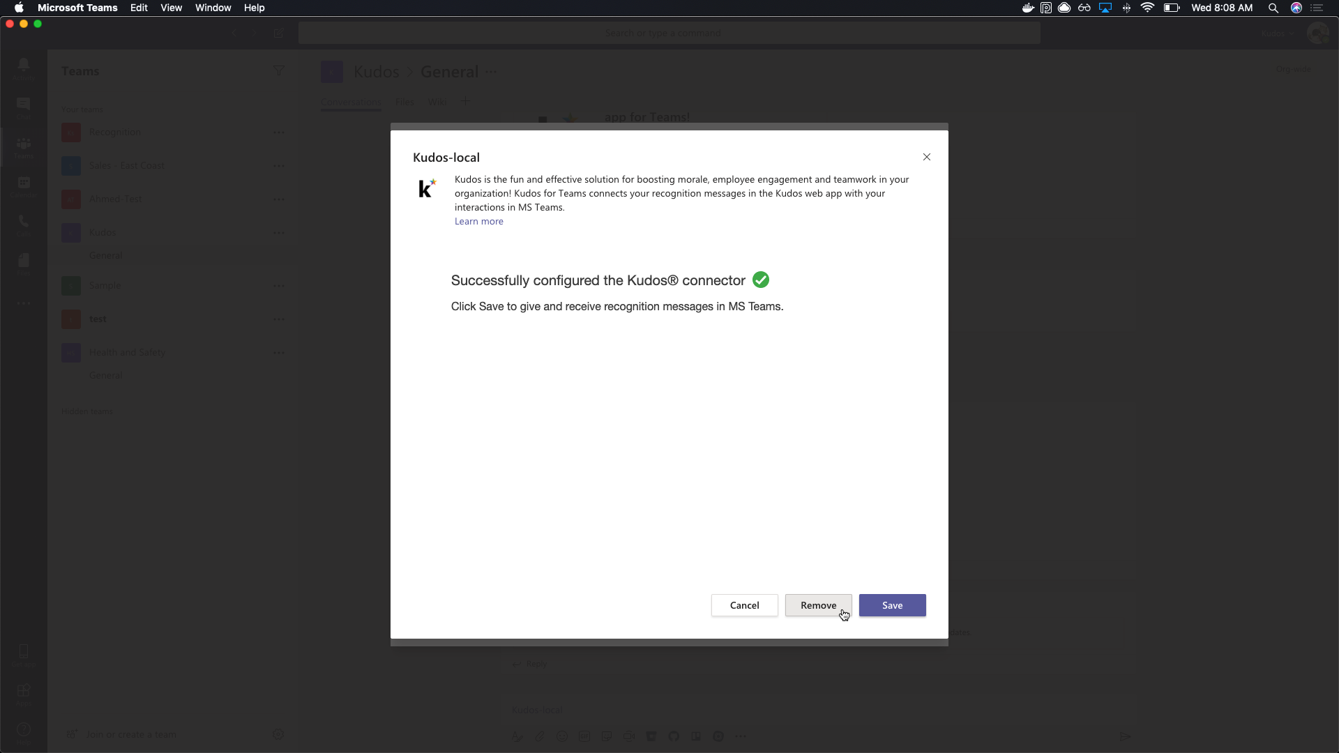Open test team more options
The height and width of the screenshot is (753, 1339).
279,319
